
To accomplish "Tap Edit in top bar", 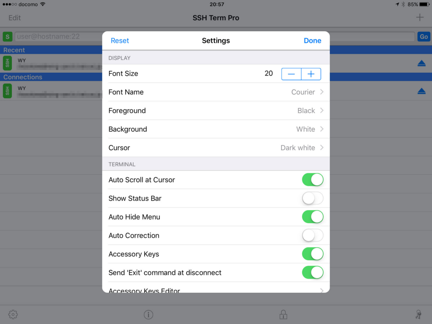I will point(15,18).
